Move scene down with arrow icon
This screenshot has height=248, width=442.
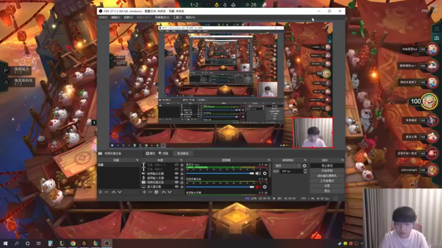(x=120, y=192)
